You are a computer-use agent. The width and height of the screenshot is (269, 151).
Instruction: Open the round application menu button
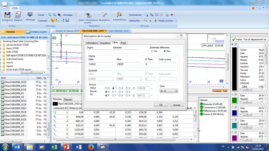[4, 5]
